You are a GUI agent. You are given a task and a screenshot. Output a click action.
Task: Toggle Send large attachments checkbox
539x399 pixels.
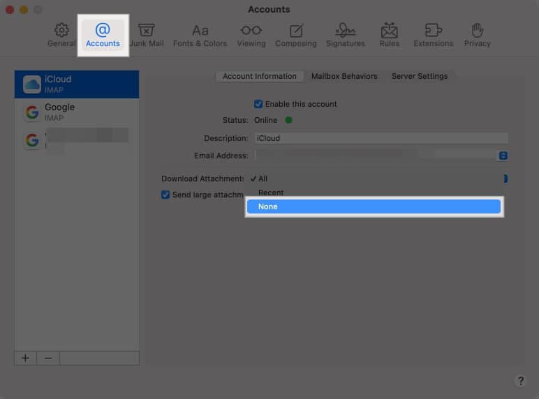tap(165, 195)
